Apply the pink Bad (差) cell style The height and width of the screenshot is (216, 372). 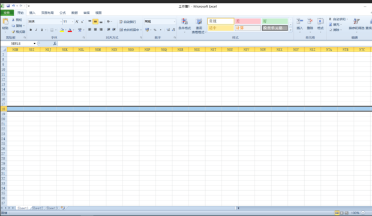click(248, 21)
